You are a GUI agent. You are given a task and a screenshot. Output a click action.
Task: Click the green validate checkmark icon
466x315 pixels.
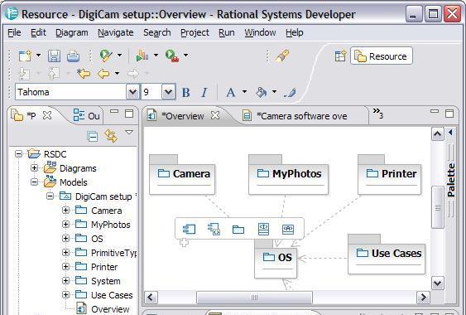coord(106,56)
